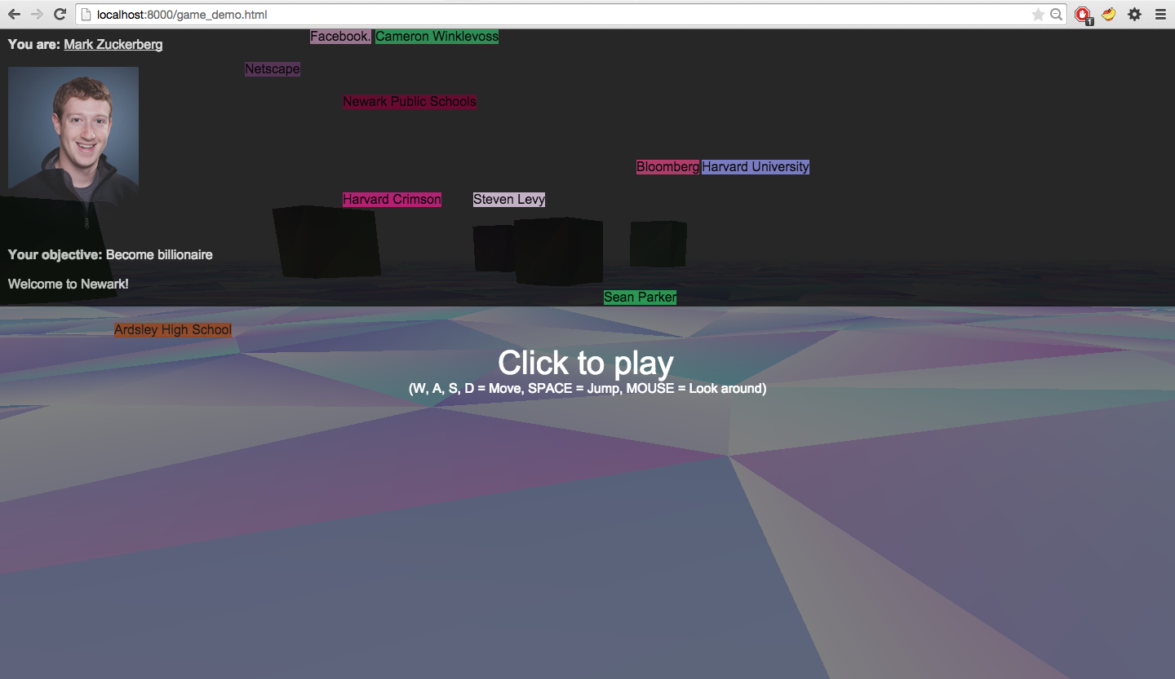The width and height of the screenshot is (1175, 679).
Task: Open the Chrome hamburger menu
Action: [1160, 15]
